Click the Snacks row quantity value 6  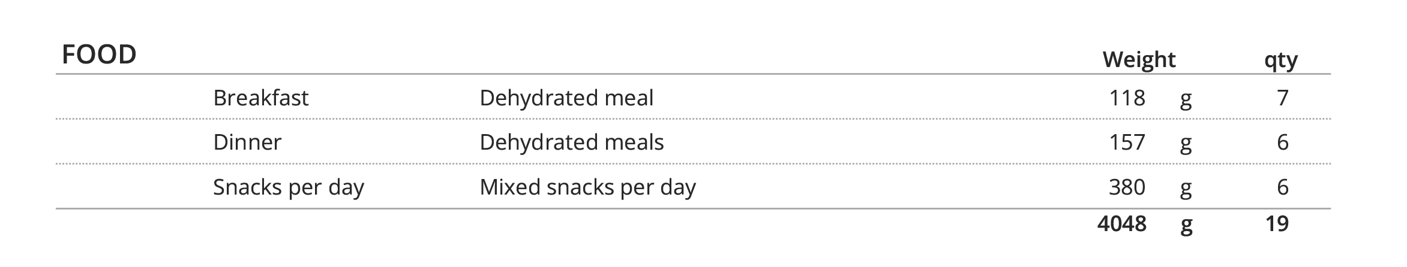1283,187
